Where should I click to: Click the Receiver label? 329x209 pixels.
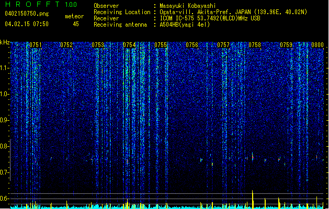pyautogui.click(x=106, y=18)
